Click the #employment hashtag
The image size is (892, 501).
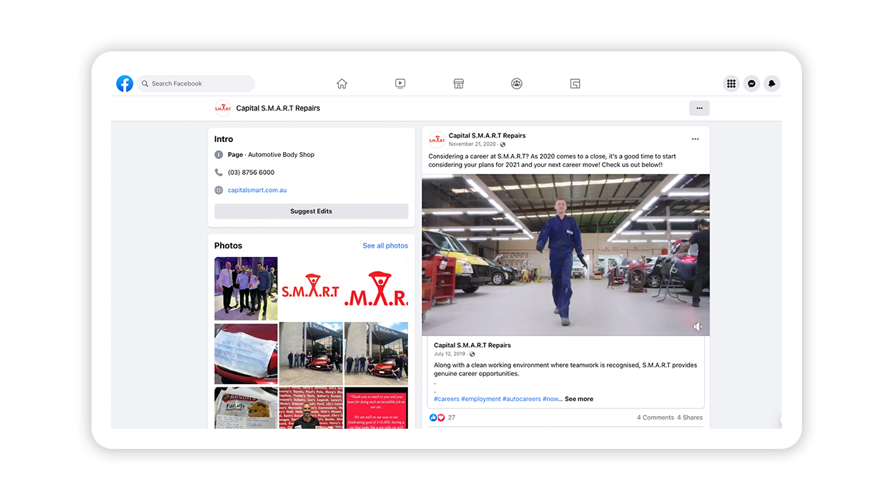click(481, 399)
